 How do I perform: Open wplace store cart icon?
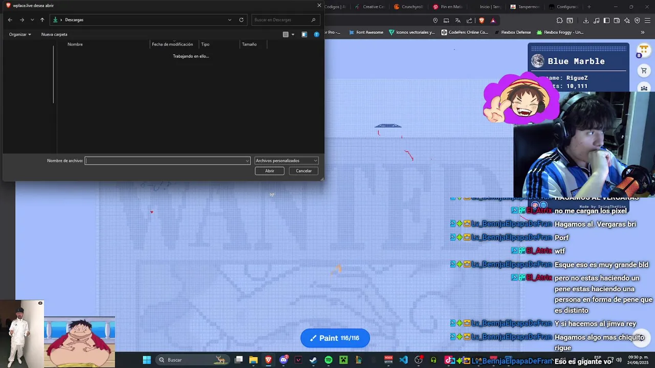pos(644,71)
